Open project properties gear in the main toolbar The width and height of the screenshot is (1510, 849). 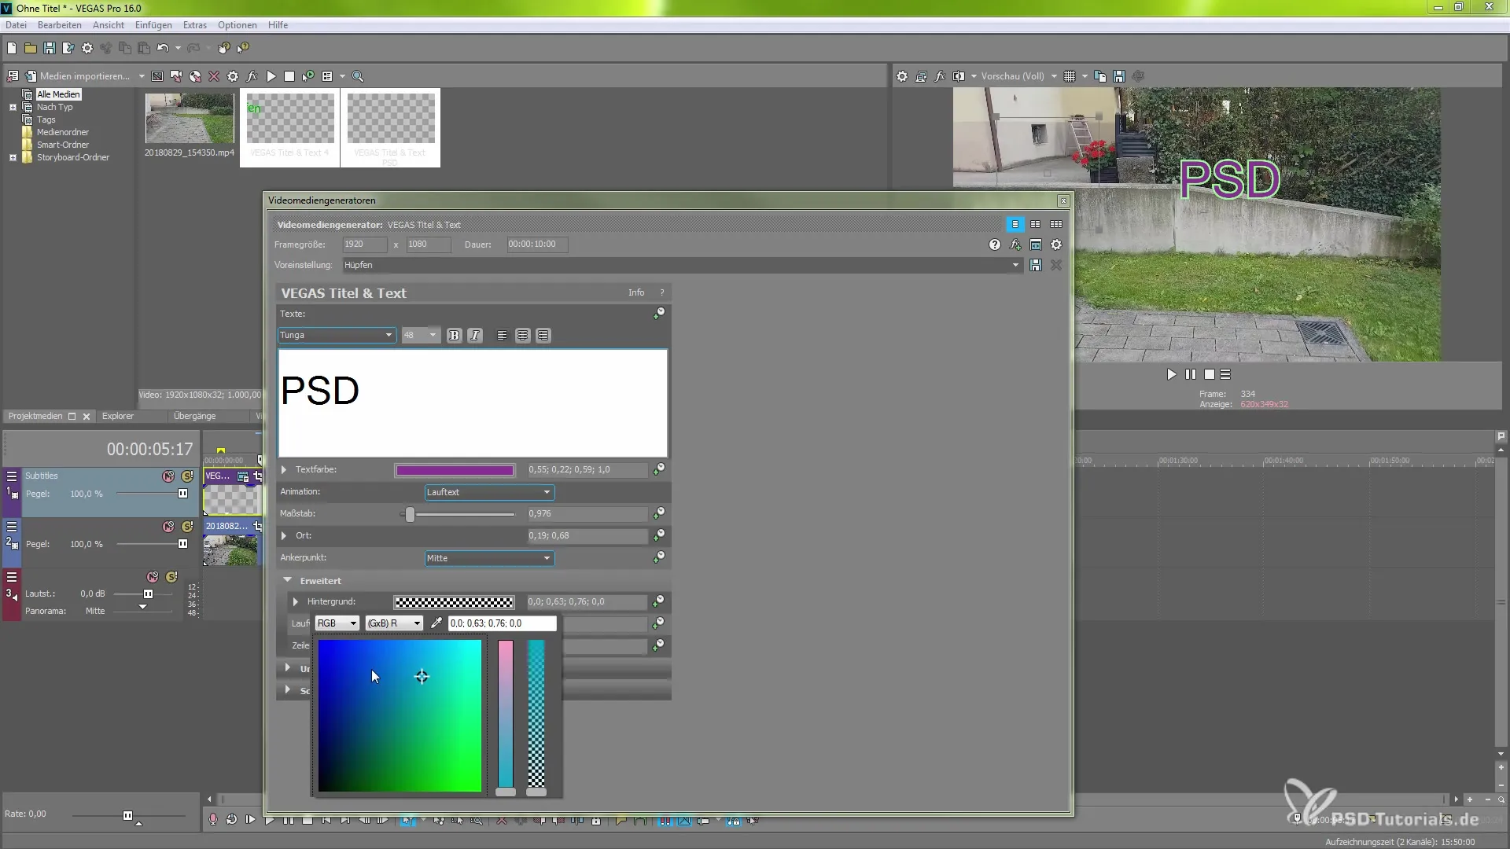pos(87,48)
